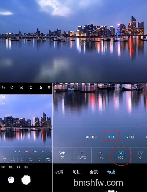Open the hamburger menu in camera top bar
Screen dimensions: 147x192
tap(49, 87)
